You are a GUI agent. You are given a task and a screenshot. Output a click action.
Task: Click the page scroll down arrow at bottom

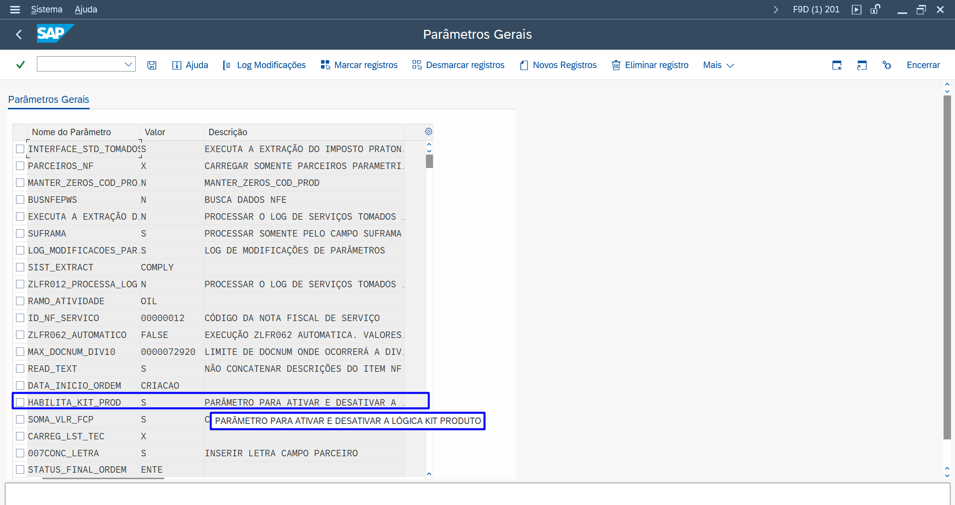pos(947,476)
